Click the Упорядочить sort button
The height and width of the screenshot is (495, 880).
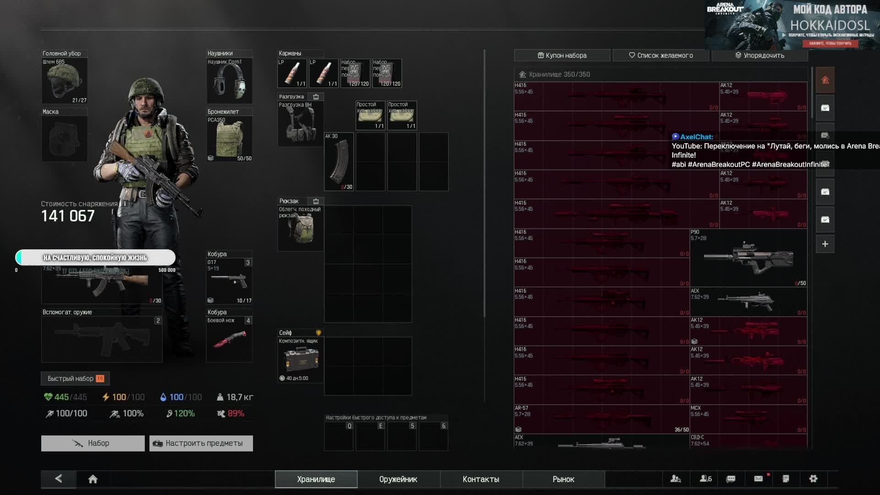(759, 55)
